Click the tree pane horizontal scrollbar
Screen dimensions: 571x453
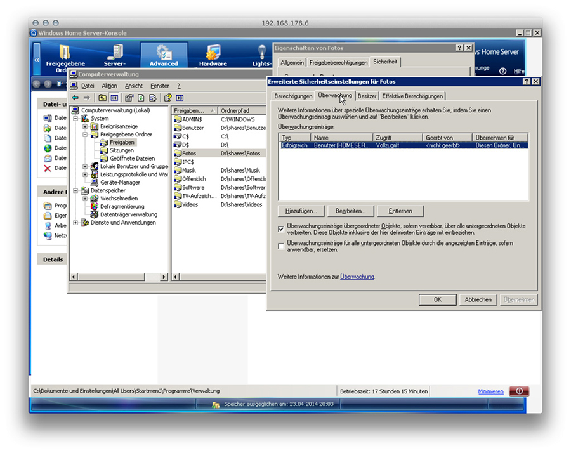tap(118, 277)
